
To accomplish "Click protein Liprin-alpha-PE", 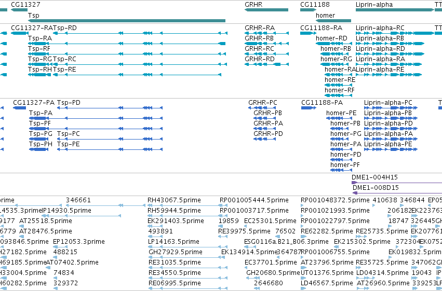I will [x=391, y=150].
